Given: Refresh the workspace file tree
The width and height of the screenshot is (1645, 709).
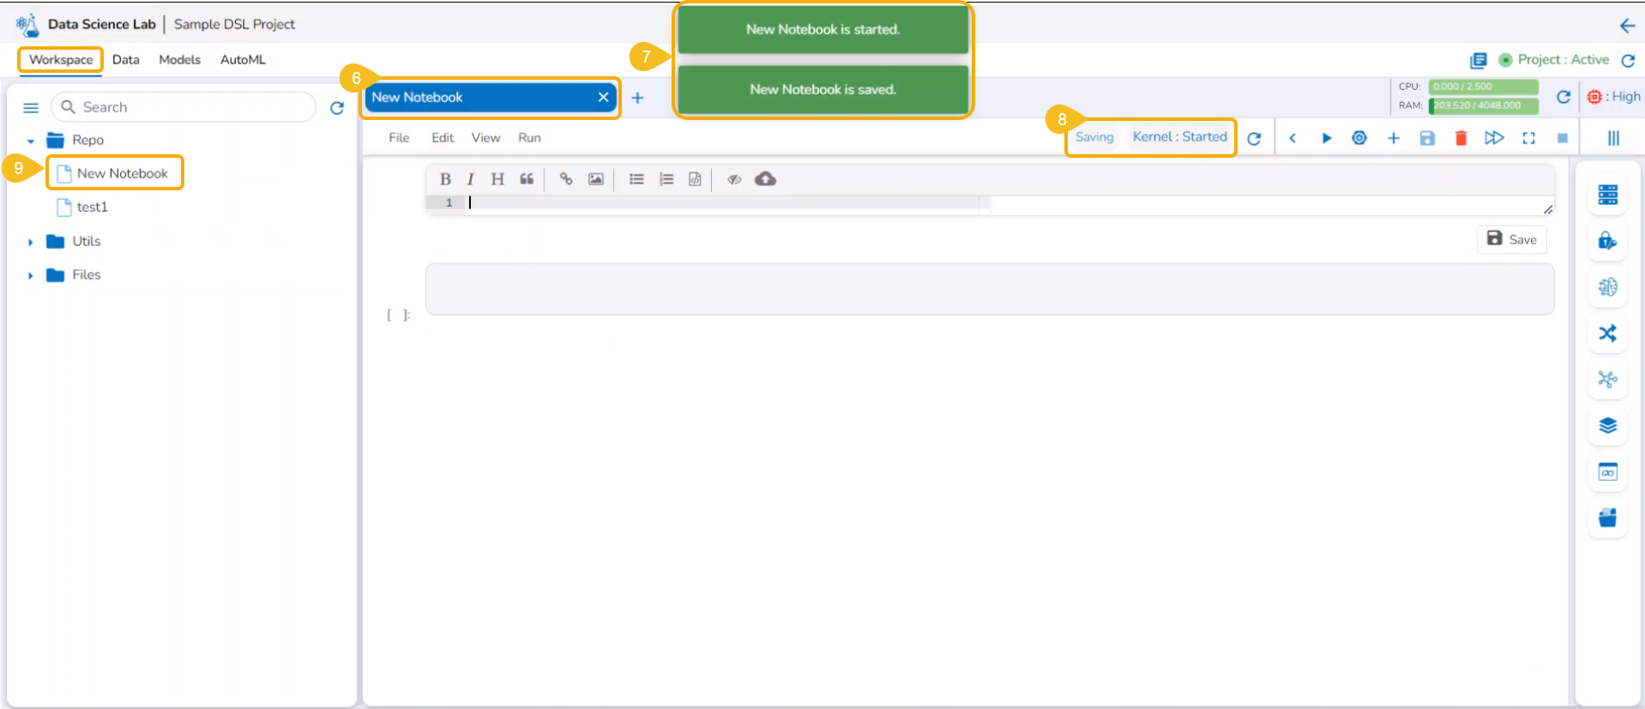Looking at the screenshot, I should coord(337,108).
